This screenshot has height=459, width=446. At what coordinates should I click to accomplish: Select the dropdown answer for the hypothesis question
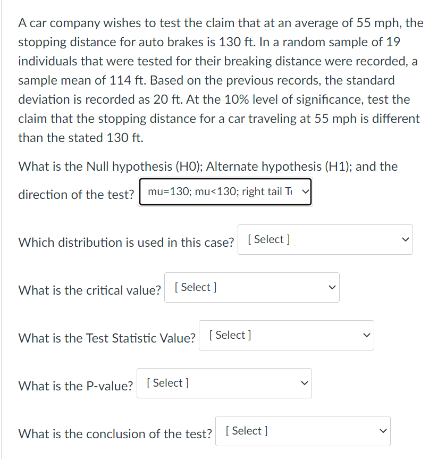pyautogui.click(x=225, y=191)
